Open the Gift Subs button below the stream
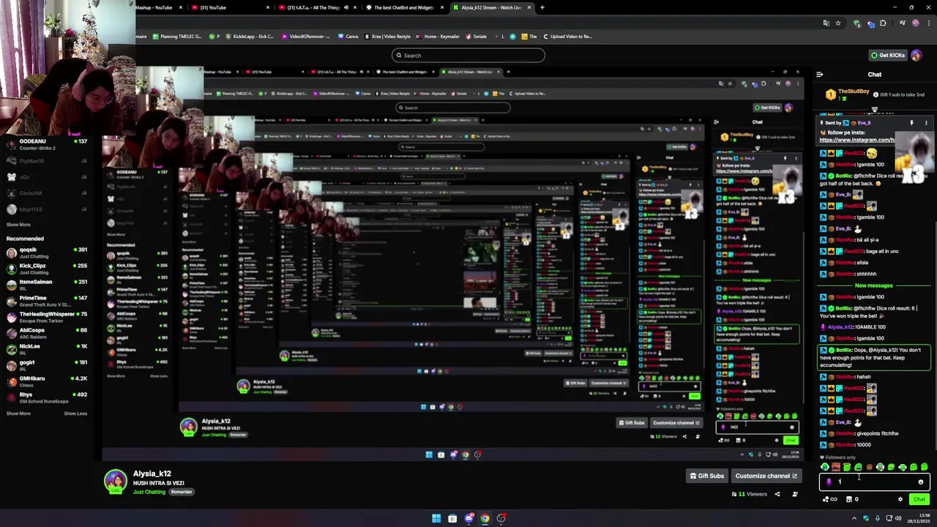This screenshot has height=527, width=937. click(706, 476)
